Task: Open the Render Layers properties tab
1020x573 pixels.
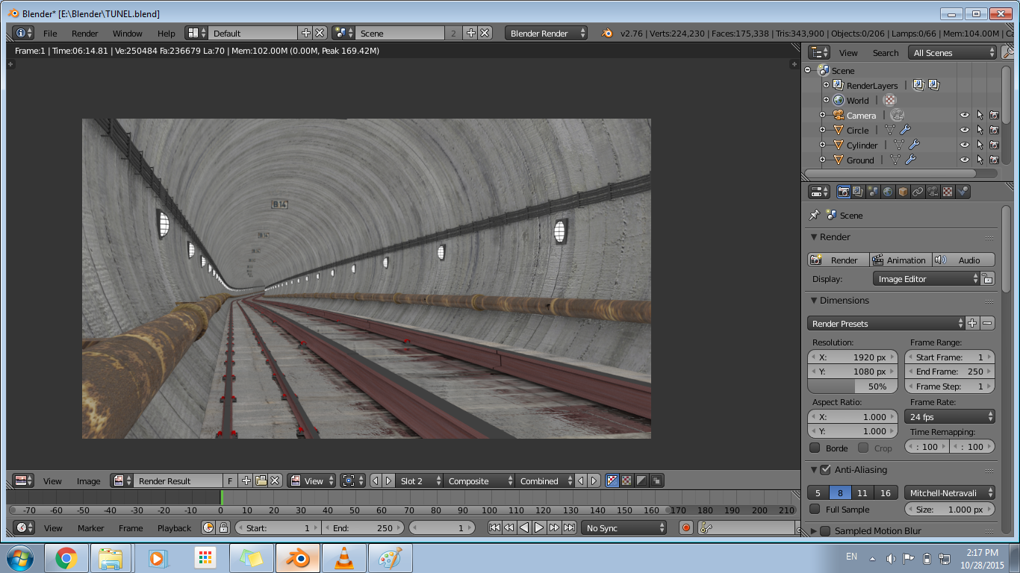Action: pos(858,192)
